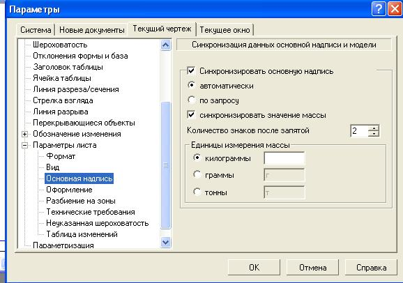Select Разбиение на зоны tree item
This screenshot has width=403, height=283.
(81, 201)
